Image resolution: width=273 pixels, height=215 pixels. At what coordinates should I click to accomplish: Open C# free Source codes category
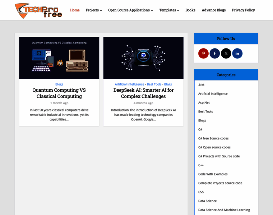pos(213,138)
